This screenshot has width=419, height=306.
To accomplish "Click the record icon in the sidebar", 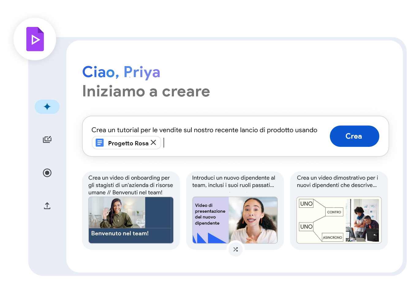I will point(47,173).
